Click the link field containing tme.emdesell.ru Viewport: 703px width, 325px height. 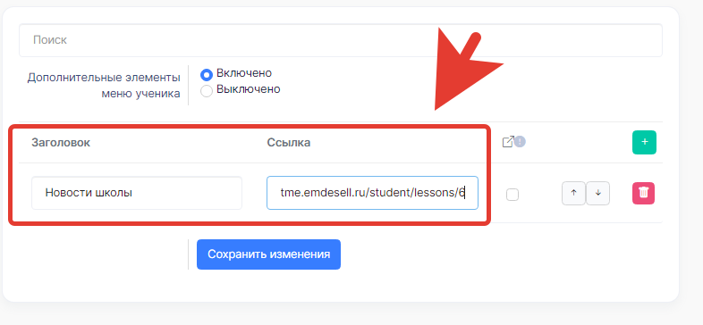[x=373, y=193]
